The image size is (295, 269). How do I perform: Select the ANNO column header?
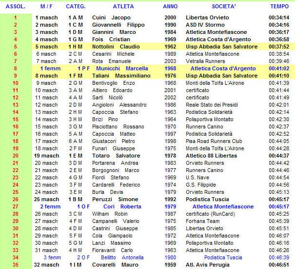pos(170,6)
